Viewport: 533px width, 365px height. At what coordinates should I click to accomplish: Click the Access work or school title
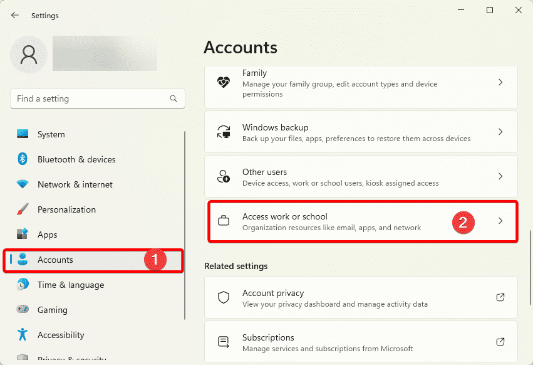click(x=285, y=216)
